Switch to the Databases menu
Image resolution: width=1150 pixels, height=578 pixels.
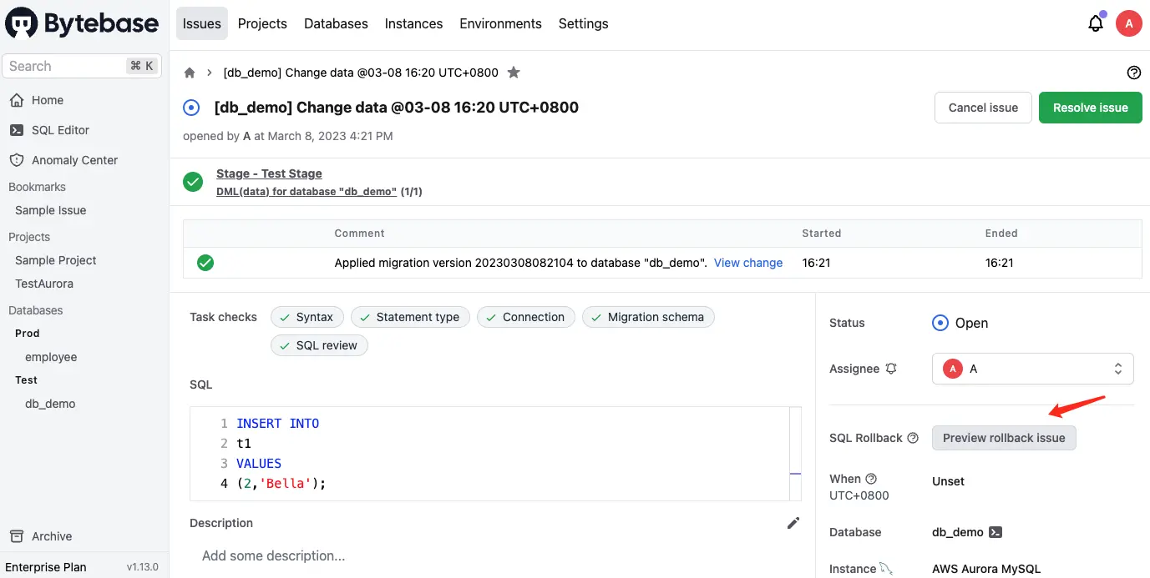[336, 23]
